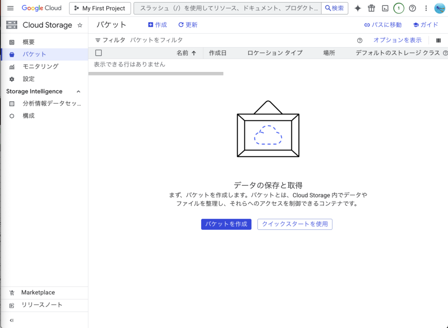Activate Cloud Shell terminal icon
Image resolution: width=448 pixels, height=328 pixels.
point(385,8)
